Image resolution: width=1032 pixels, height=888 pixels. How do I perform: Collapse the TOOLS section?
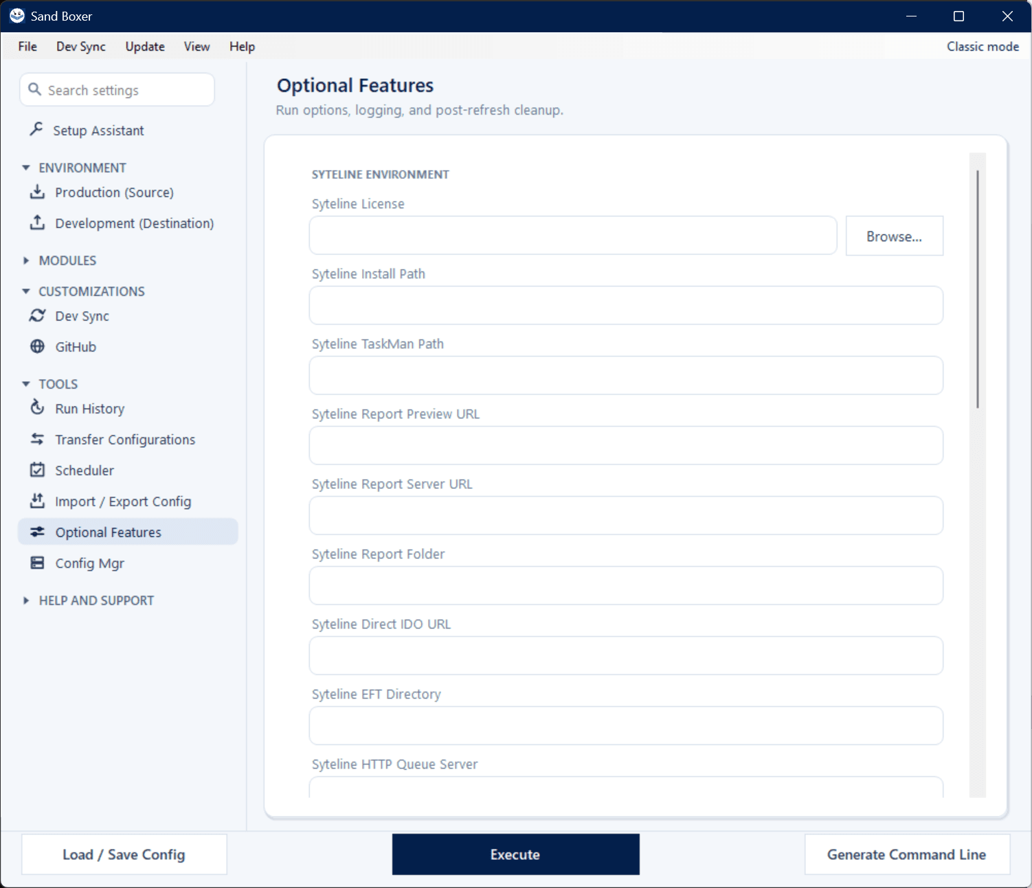click(26, 384)
